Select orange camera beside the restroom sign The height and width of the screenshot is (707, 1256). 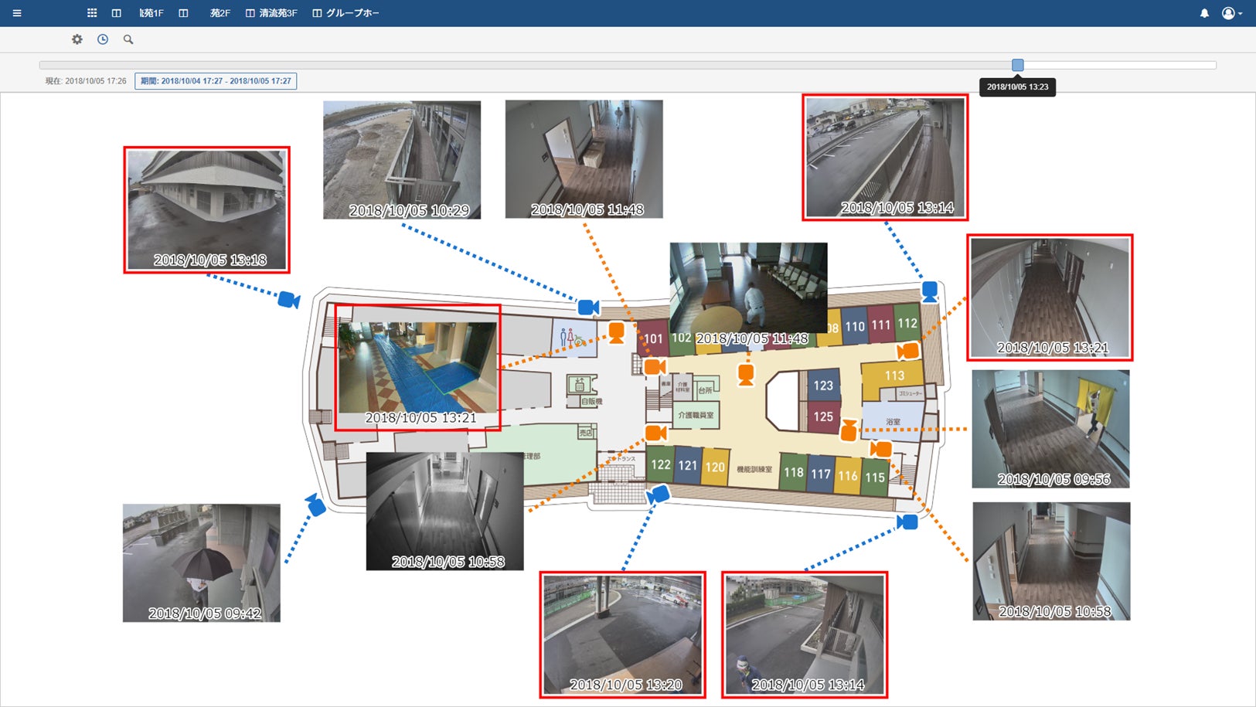[616, 332]
